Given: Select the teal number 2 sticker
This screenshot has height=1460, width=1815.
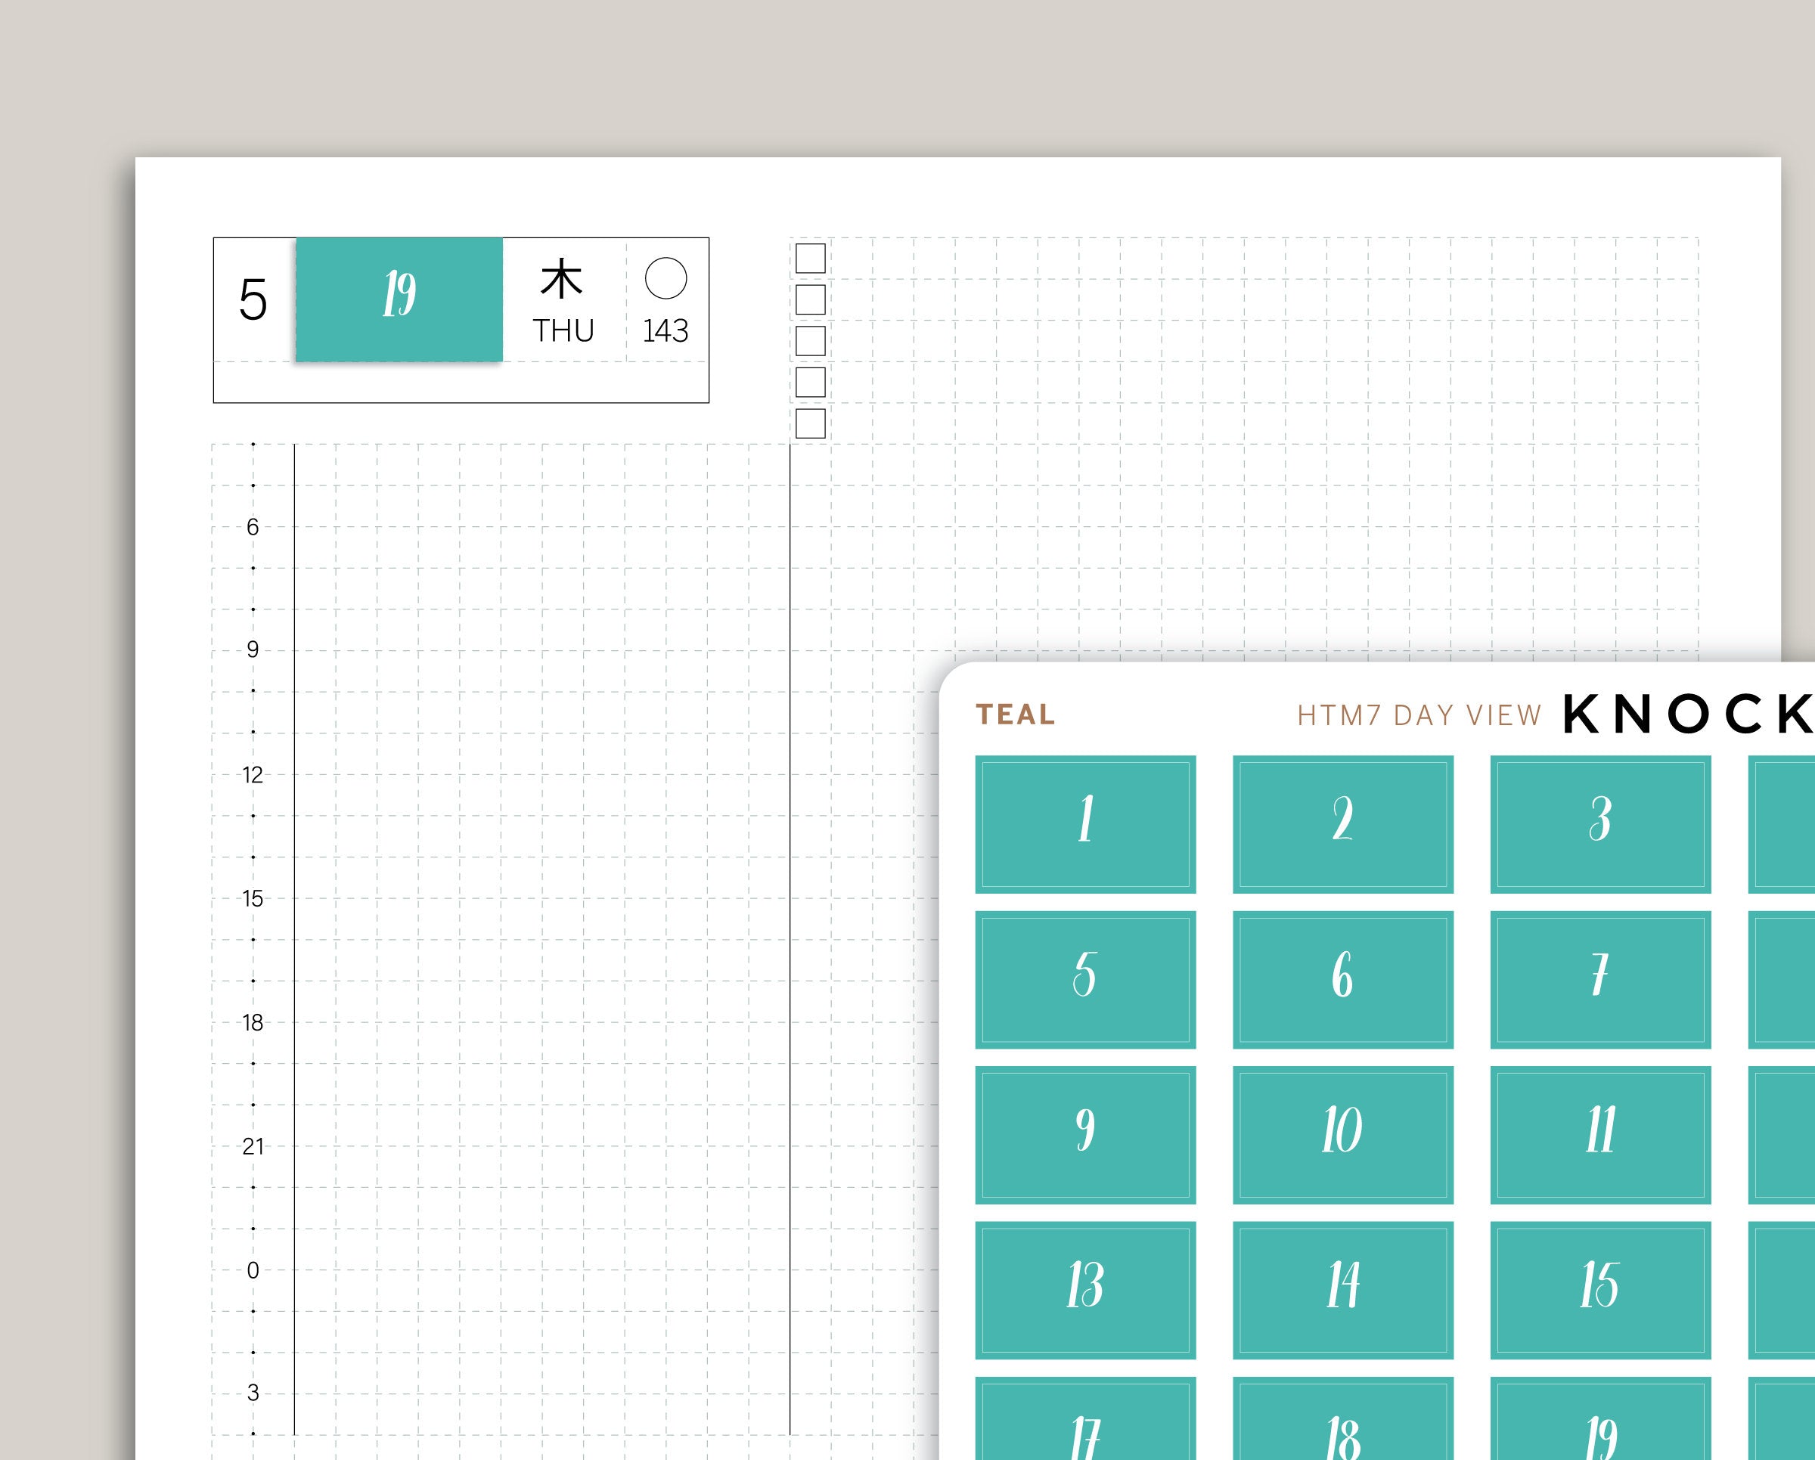Looking at the screenshot, I should point(1343,824).
